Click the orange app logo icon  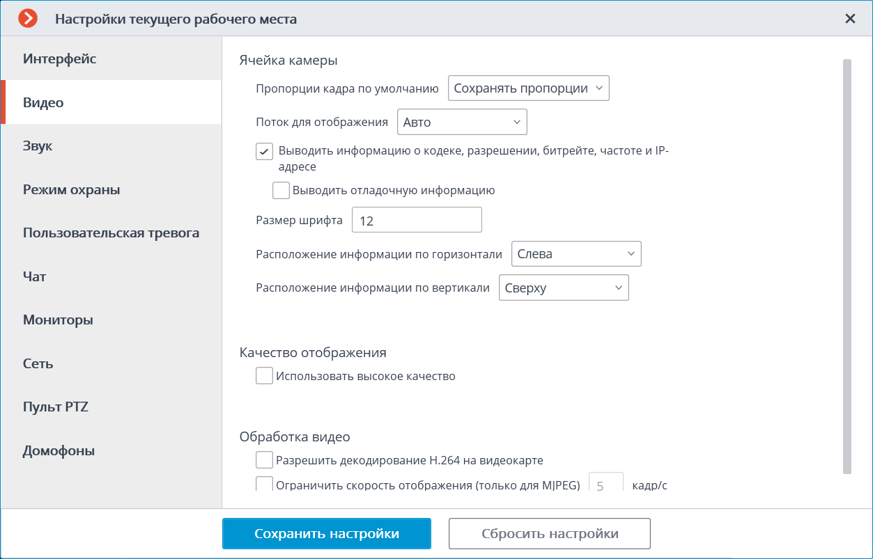[x=28, y=19]
